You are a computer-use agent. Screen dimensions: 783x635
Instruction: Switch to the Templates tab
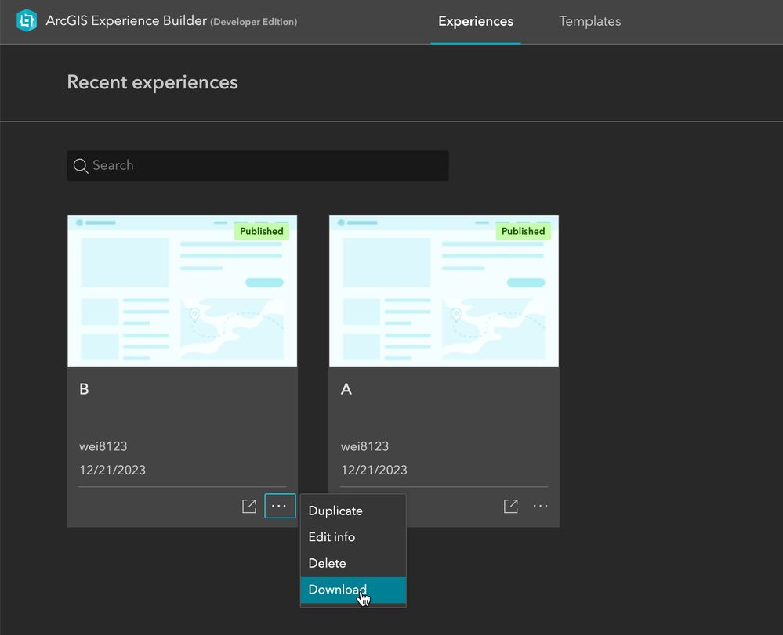pos(589,21)
